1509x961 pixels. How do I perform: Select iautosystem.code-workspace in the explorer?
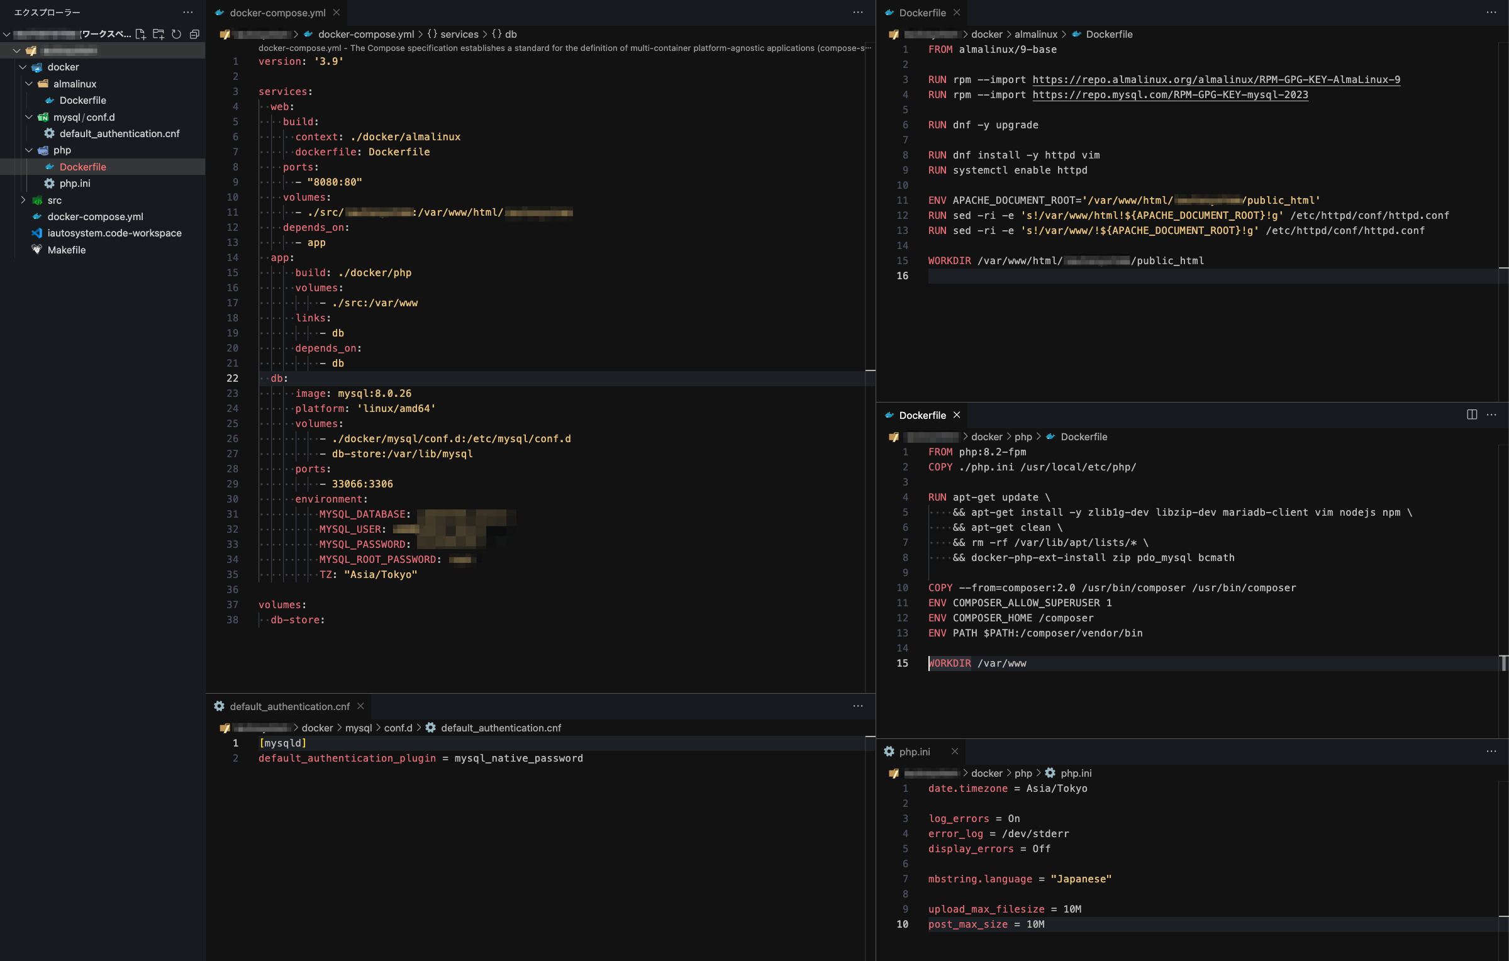click(114, 233)
